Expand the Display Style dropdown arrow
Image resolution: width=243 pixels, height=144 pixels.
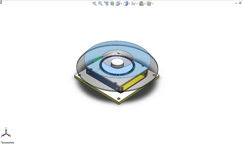[x=129, y=4]
